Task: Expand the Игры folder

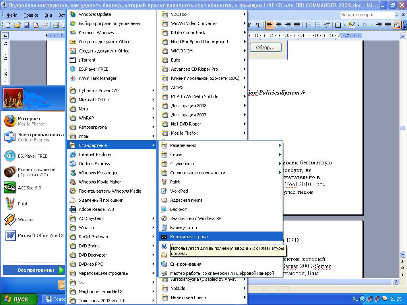Action: [112, 136]
